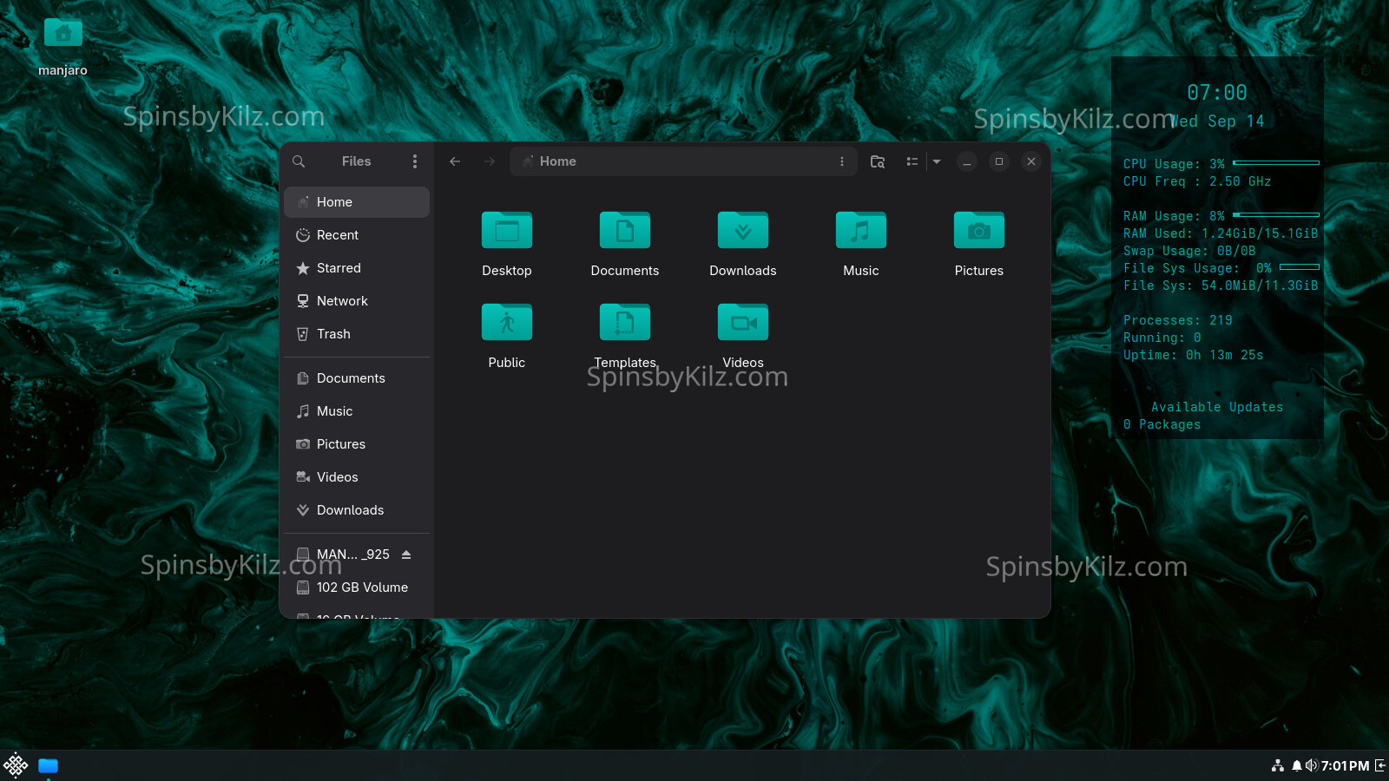This screenshot has width=1389, height=781.
Task: Open the Templates folder
Action: [624, 323]
